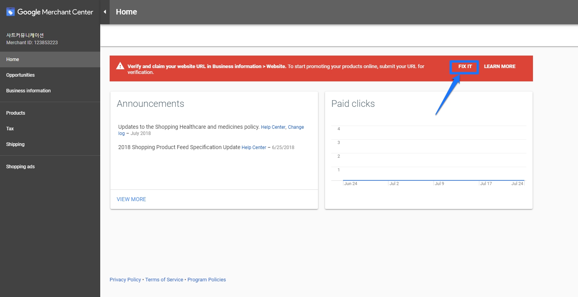578x297 pixels.
Task: Open the Products section
Action: pos(50,113)
